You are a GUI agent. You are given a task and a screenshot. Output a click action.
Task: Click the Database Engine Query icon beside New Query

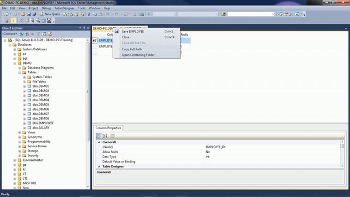click(x=65, y=14)
